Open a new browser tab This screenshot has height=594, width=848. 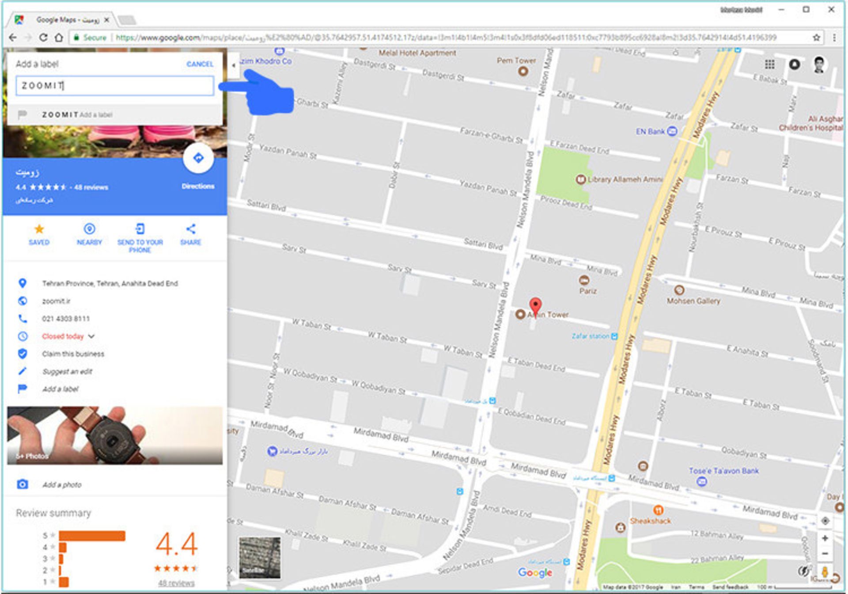point(127,20)
